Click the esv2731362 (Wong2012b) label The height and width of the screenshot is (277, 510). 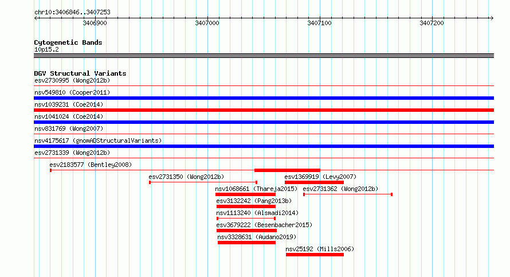click(x=340, y=189)
